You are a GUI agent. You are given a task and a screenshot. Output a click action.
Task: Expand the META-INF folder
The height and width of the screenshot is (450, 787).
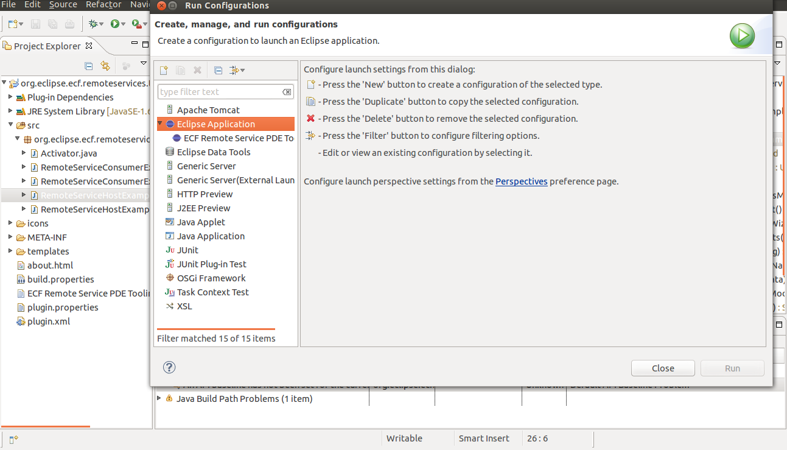(x=10, y=237)
